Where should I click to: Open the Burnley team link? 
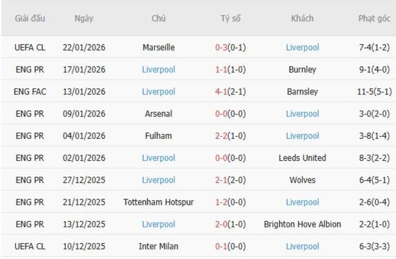pyautogui.click(x=302, y=69)
